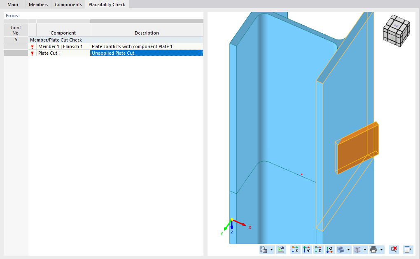The height and width of the screenshot is (259, 420).
Task: Click the Joint No. column header
Action: tap(16, 30)
